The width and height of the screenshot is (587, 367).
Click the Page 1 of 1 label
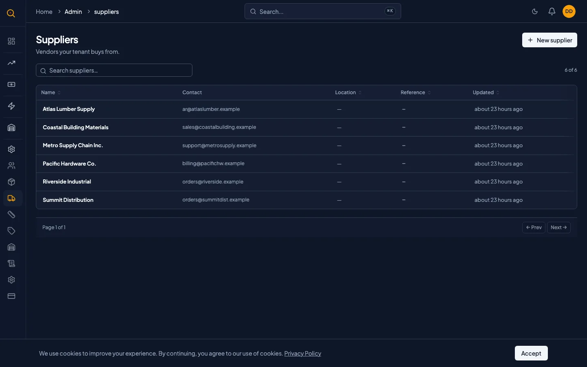[x=54, y=228]
